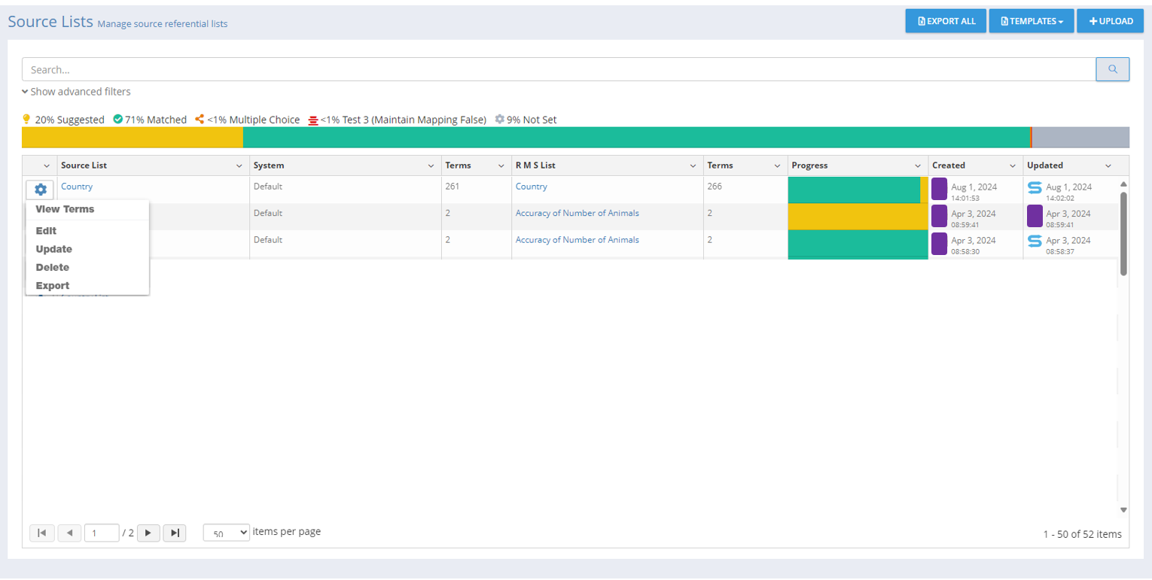
Task: Open items per page dropdown
Action: 226,533
